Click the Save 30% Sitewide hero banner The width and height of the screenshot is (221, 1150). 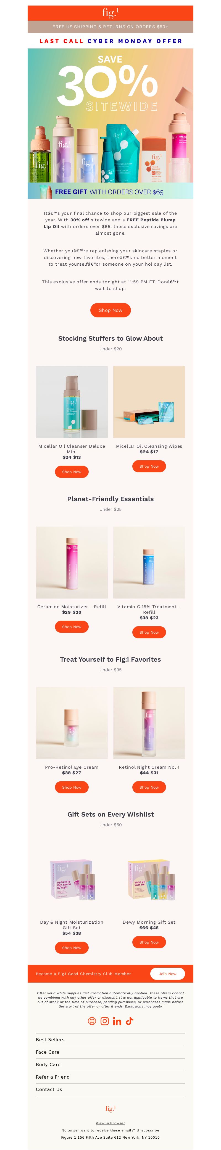point(110,124)
